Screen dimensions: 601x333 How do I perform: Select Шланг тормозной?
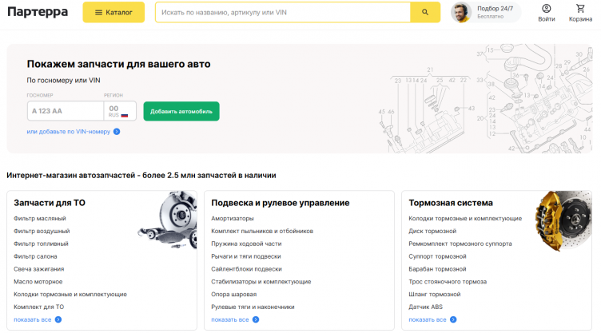[x=434, y=295]
